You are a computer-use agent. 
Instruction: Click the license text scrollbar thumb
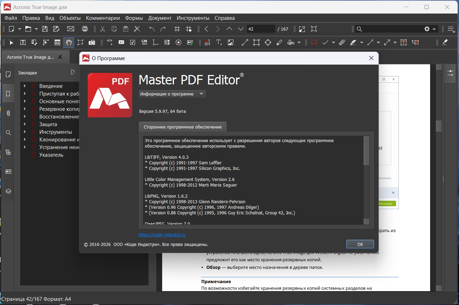coord(366,153)
